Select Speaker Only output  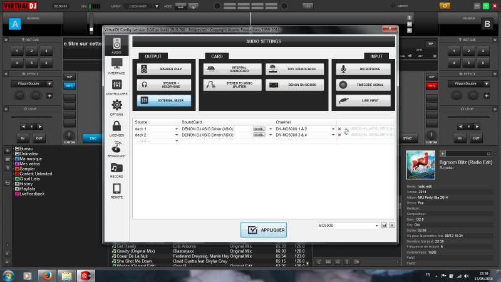click(164, 70)
